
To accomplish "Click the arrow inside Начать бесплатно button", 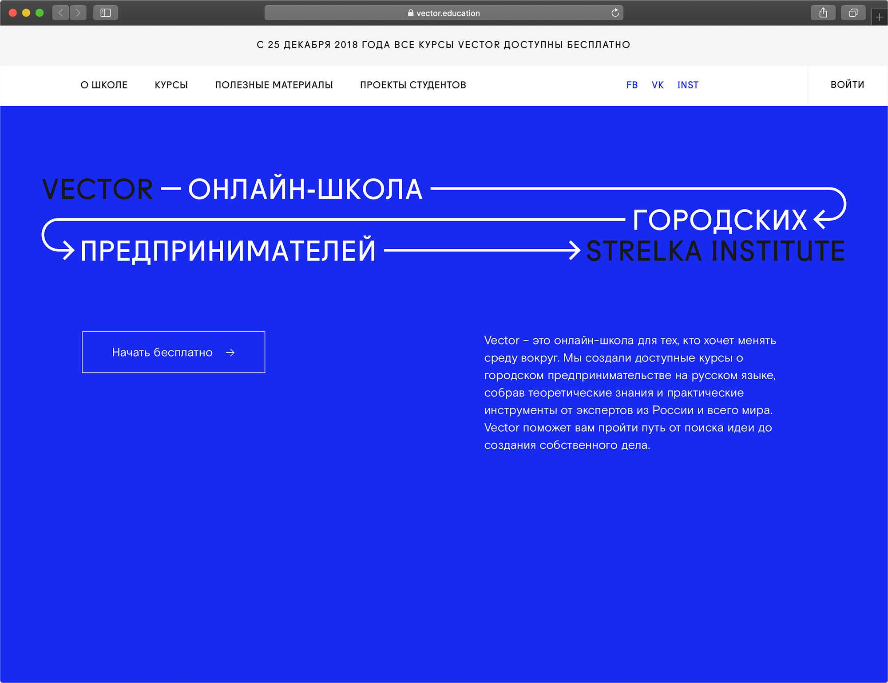I will [x=230, y=353].
